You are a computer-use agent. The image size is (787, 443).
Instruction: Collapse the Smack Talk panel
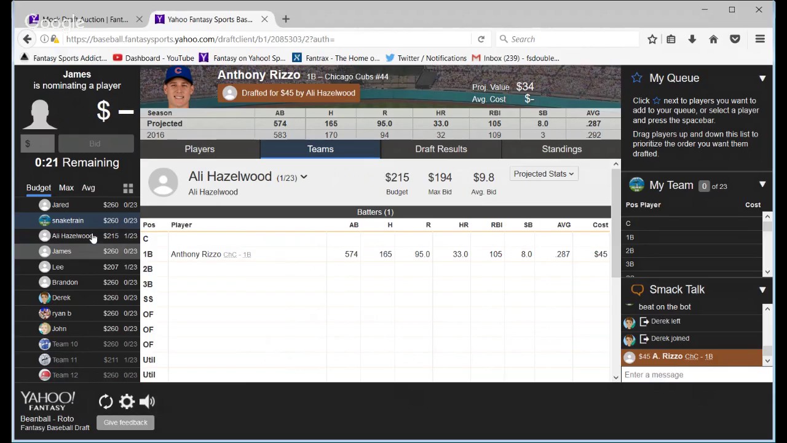click(762, 290)
